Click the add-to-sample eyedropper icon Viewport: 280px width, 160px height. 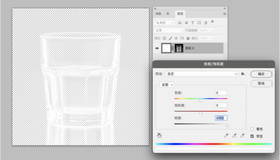(x=234, y=136)
